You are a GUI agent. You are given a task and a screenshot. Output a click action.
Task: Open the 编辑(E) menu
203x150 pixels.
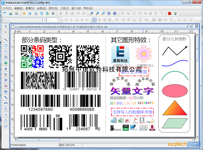[x=19, y=8]
